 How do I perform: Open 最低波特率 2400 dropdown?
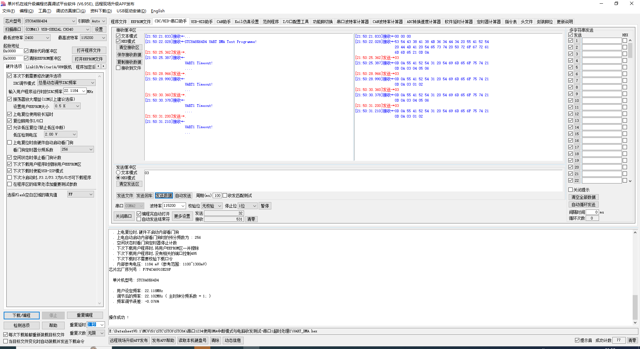coord(37,38)
